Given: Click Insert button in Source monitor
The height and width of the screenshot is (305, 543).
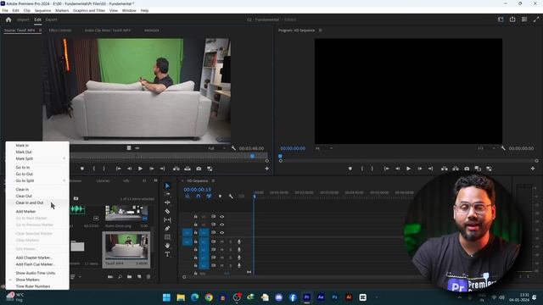Looking at the screenshot, I should click(x=176, y=169).
